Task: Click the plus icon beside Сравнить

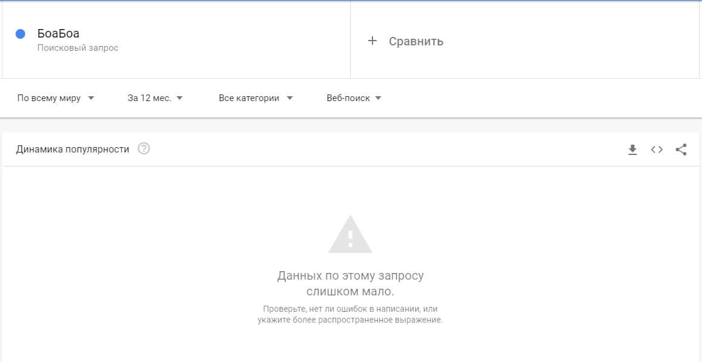Action: [372, 41]
